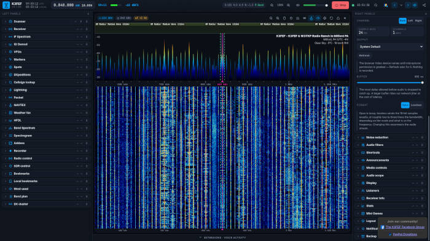Expand the Extensions Voice Activity bar
This screenshot has height=241, width=430.
pos(222,238)
